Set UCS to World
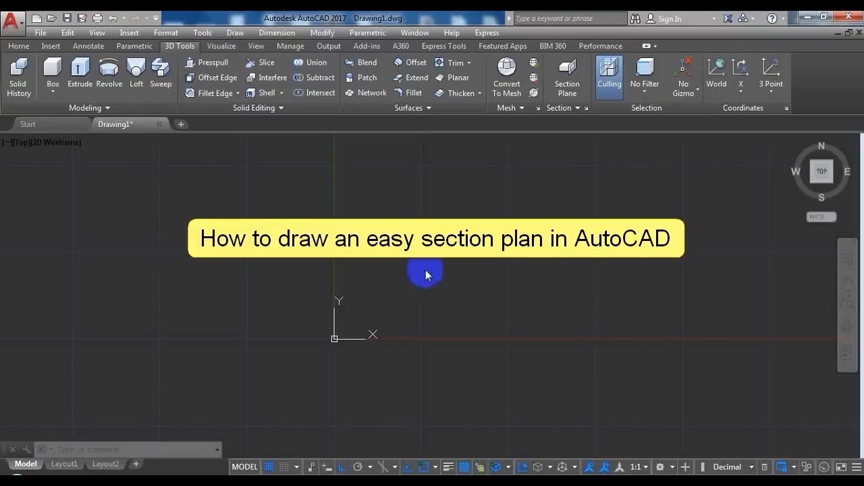Screen dimensions: 864x486 click(716, 73)
